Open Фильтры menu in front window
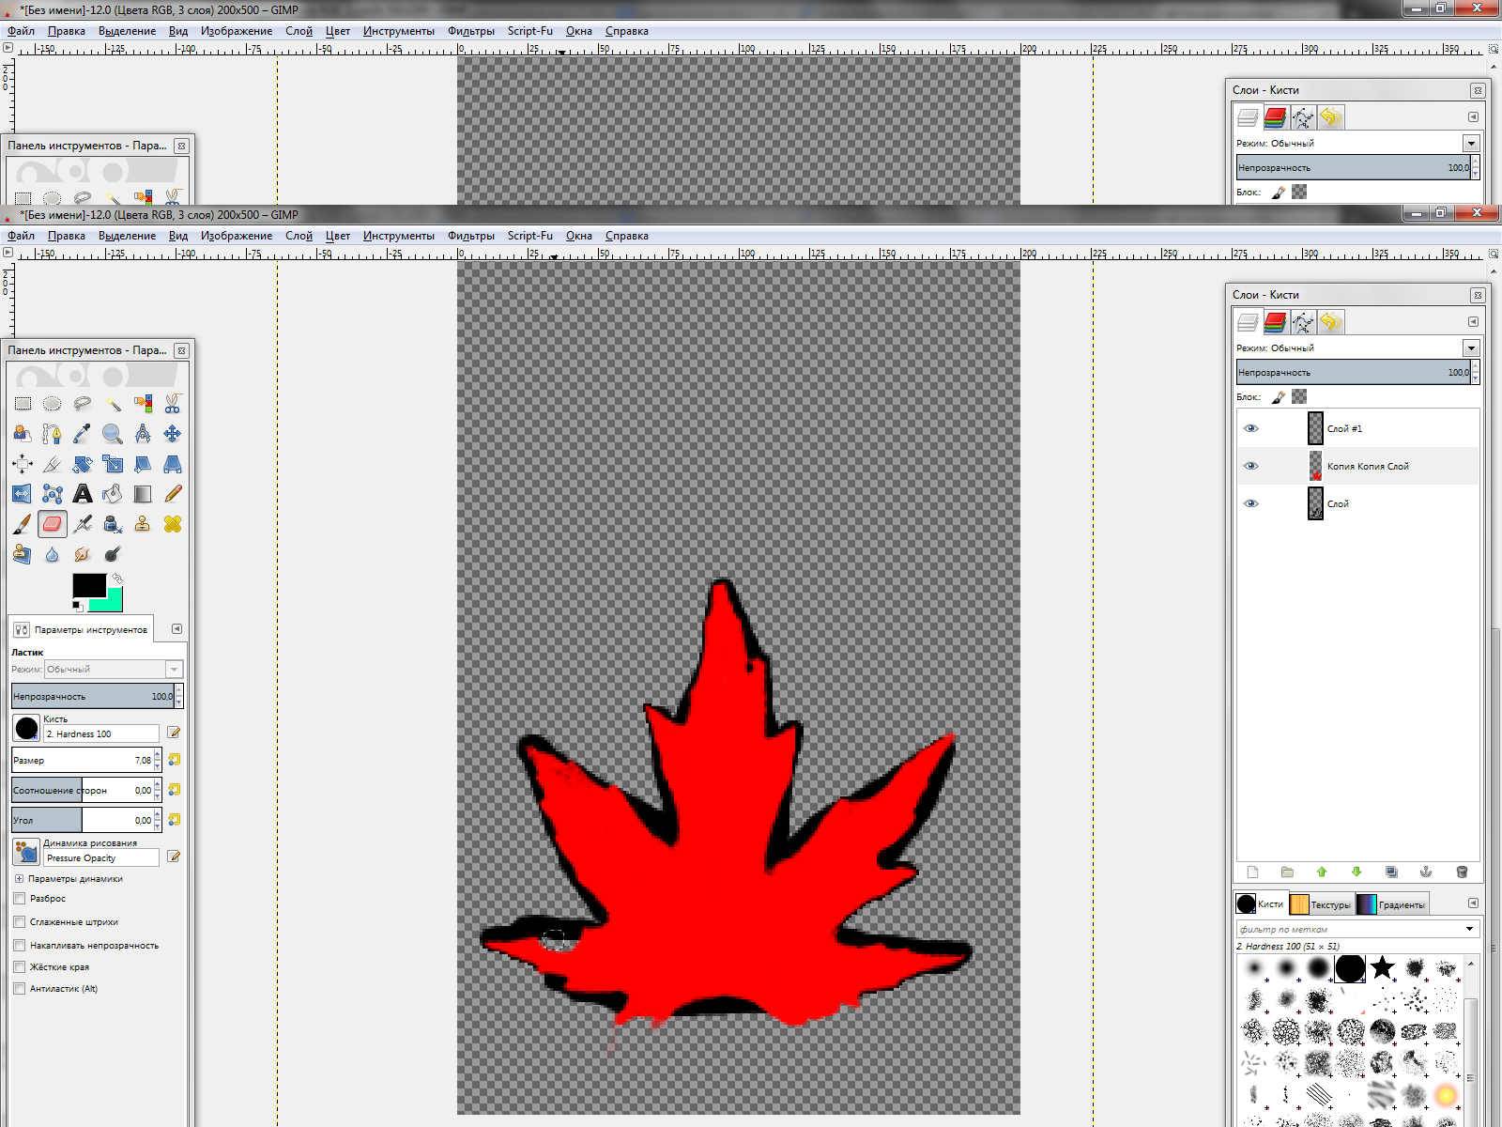This screenshot has height=1127, width=1502. [x=471, y=236]
